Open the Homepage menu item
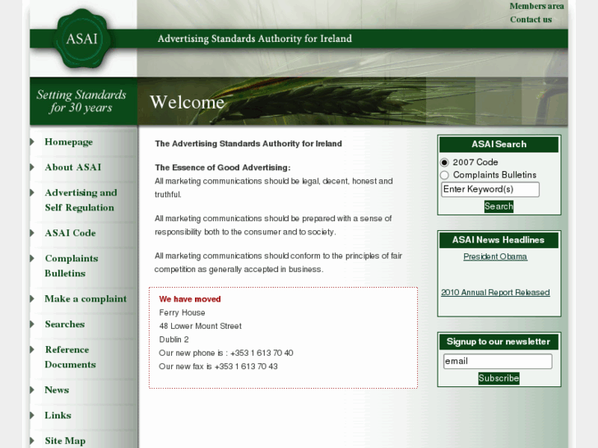 pos(68,142)
